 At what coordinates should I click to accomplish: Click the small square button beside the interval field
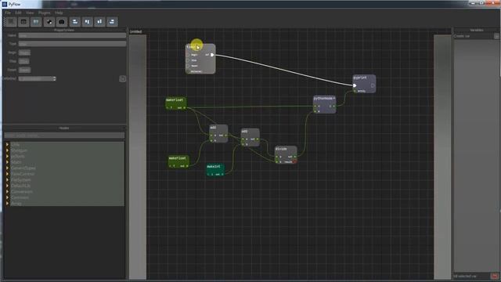coord(122,78)
